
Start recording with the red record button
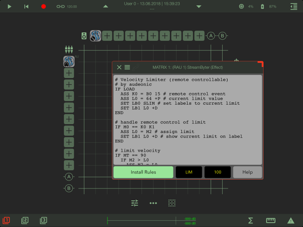(x=43, y=7)
